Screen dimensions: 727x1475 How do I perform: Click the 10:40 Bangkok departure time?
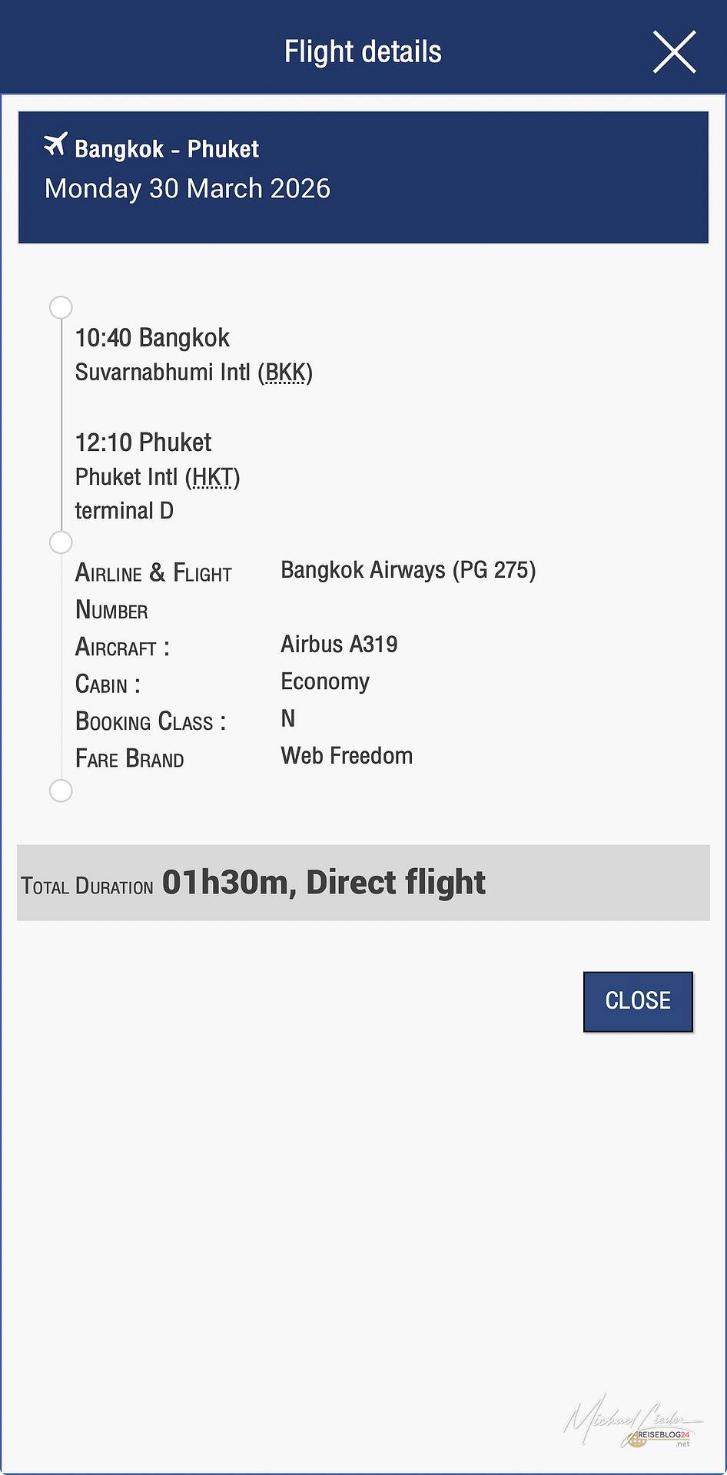(152, 338)
